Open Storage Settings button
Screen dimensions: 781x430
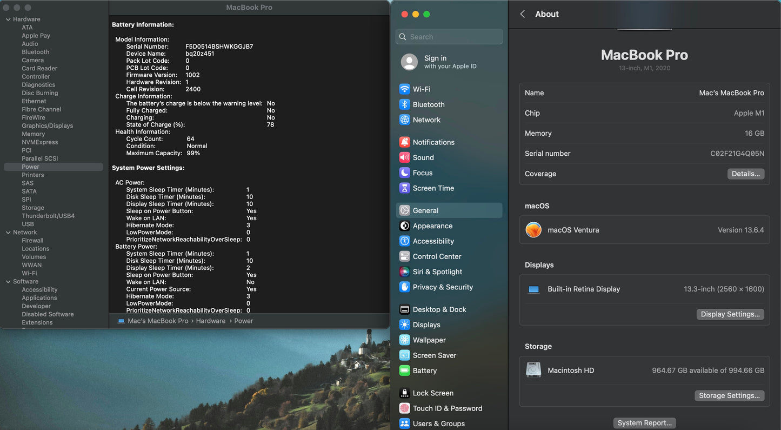pyautogui.click(x=729, y=396)
